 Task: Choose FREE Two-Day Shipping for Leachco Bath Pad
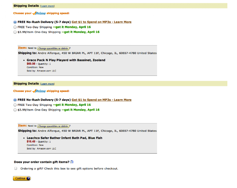point(15,105)
